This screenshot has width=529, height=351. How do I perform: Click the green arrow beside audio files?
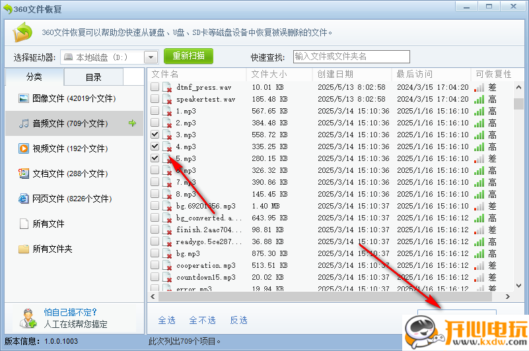(x=132, y=123)
